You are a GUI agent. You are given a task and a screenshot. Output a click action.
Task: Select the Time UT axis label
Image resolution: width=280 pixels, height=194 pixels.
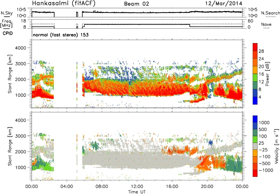coord(137,192)
